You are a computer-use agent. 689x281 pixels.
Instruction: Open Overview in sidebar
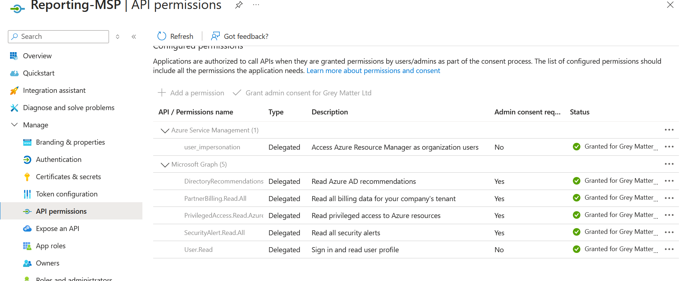(37, 56)
